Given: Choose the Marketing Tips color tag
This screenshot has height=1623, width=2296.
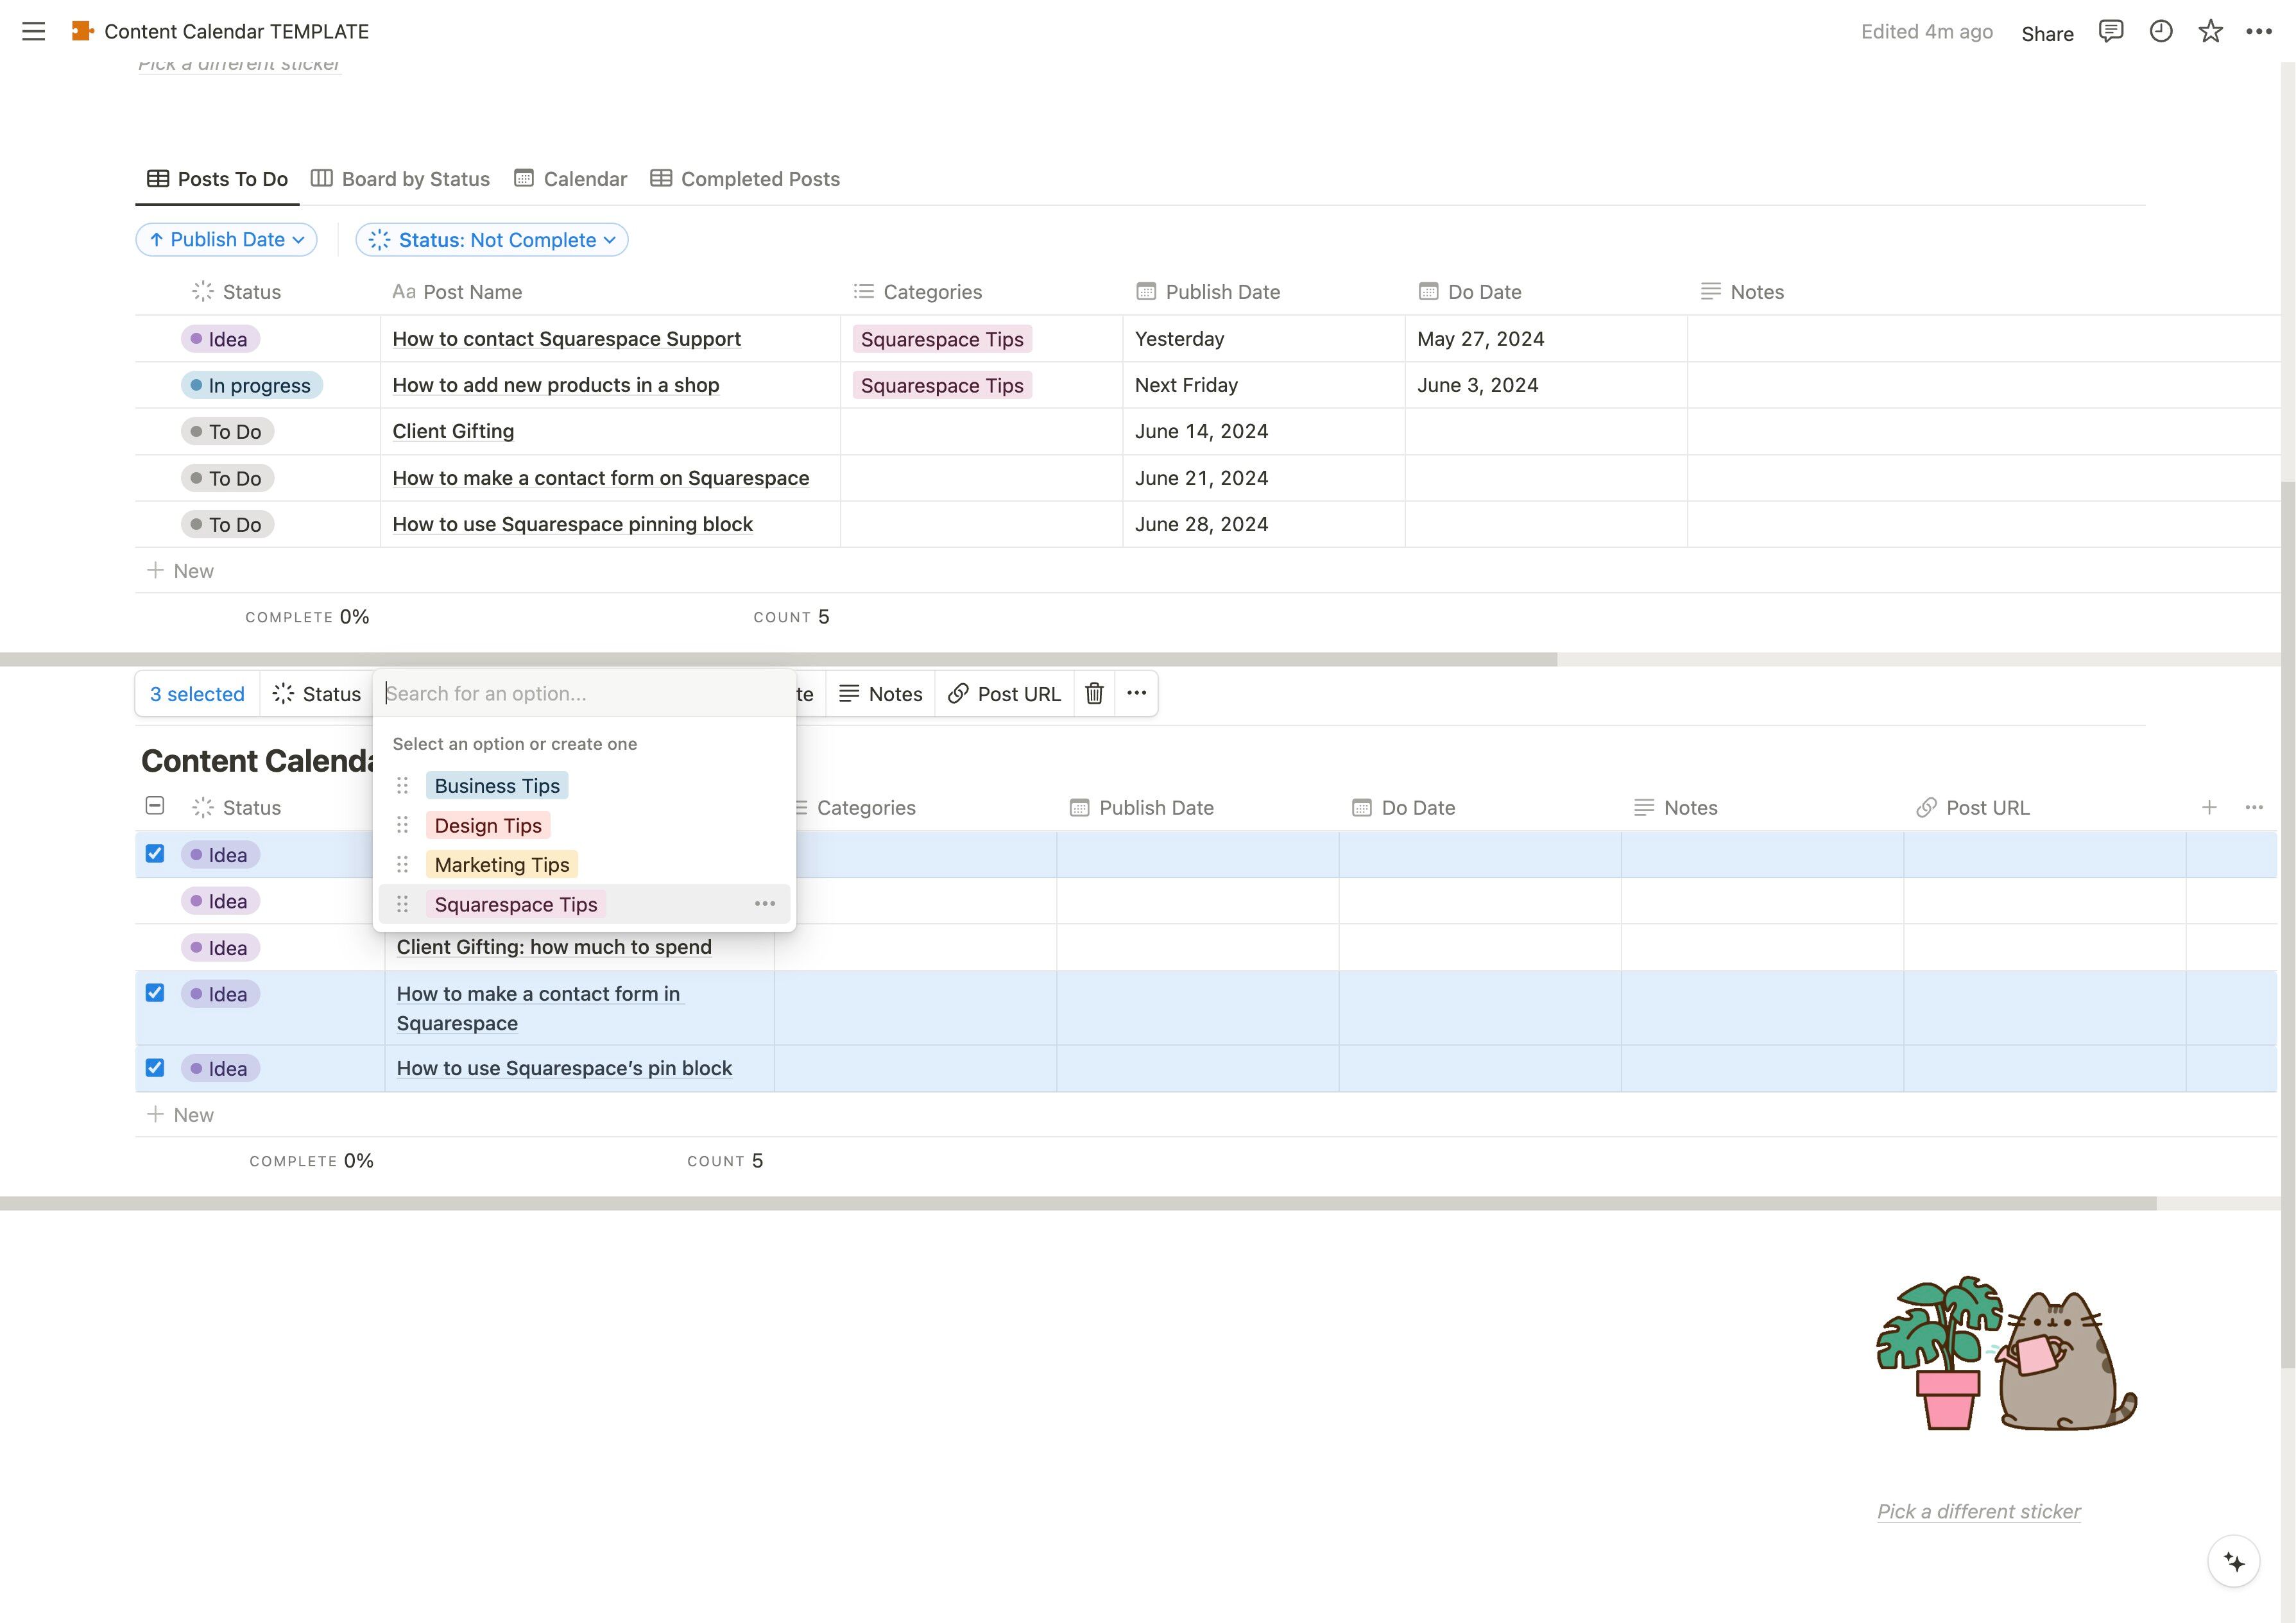Looking at the screenshot, I should click(x=501, y=865).
